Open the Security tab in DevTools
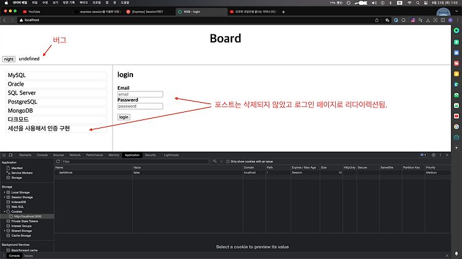Viewport: 462px width, 259px height. tap(150, 155)
